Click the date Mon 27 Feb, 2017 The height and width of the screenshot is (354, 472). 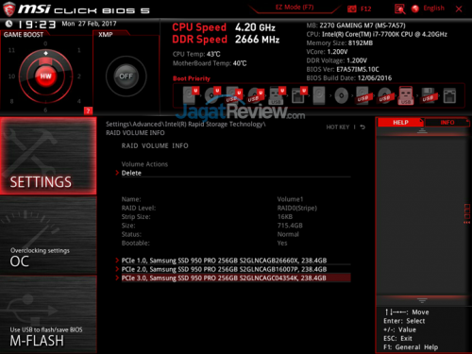click(x=89, y=24)
